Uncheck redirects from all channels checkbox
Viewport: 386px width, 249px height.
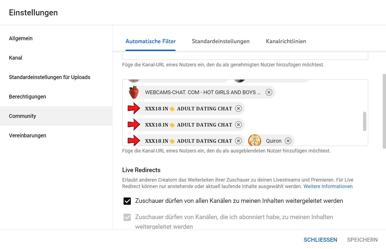pos(127,201)
